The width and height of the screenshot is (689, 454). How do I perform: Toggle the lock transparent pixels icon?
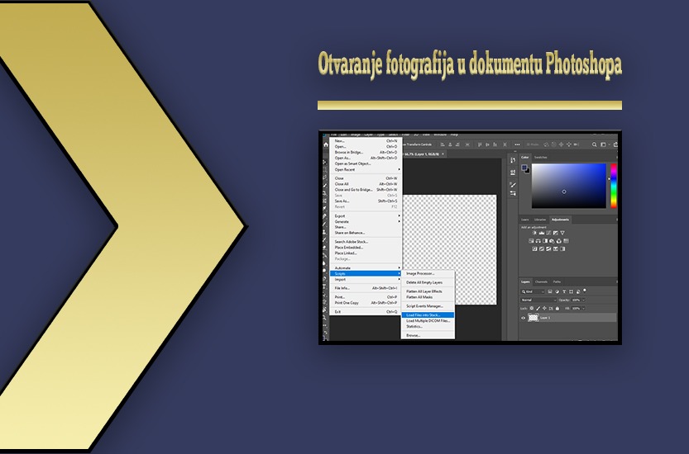tap(530, 308)
